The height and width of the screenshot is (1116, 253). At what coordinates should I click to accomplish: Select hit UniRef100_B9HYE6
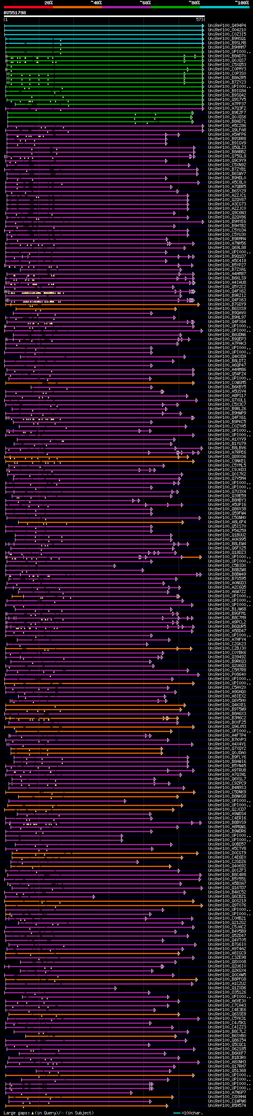click(x=227, y=221)
